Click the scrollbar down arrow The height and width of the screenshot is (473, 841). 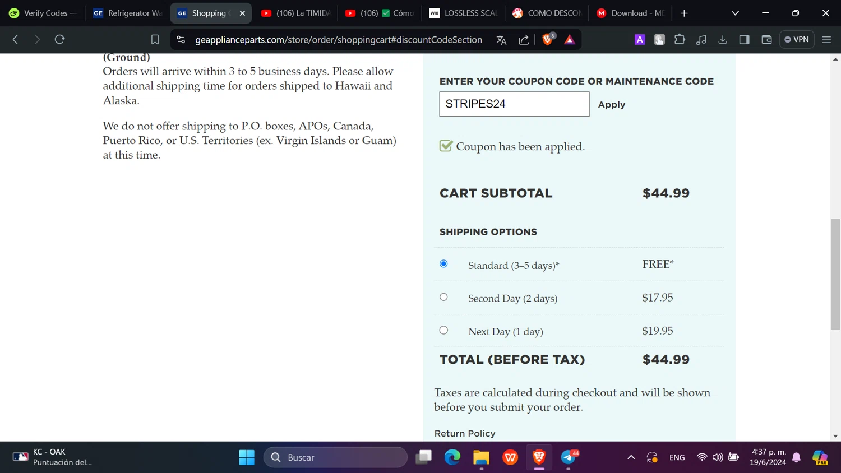(x=835, y=436)
